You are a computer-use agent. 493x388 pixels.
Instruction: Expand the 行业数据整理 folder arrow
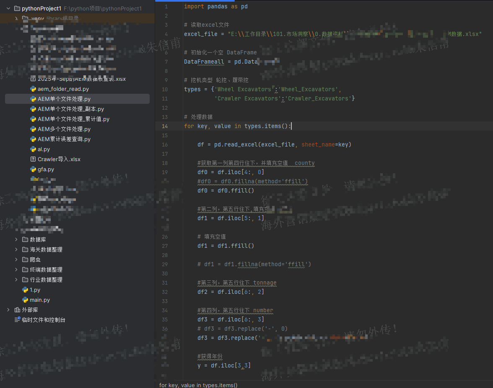16,280
